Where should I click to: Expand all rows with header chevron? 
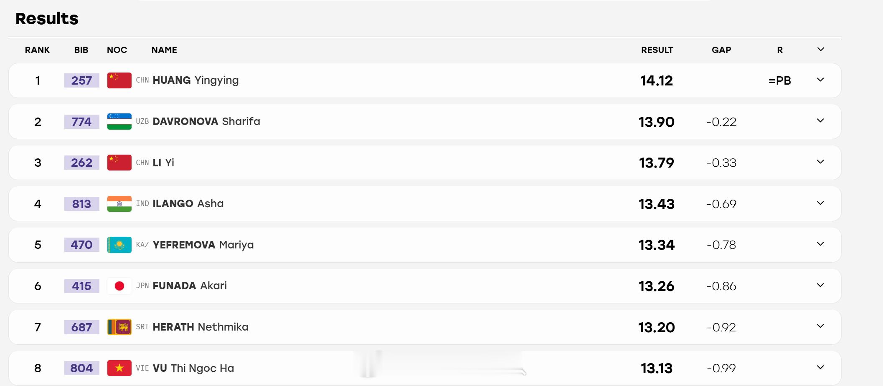coord(820,50)
